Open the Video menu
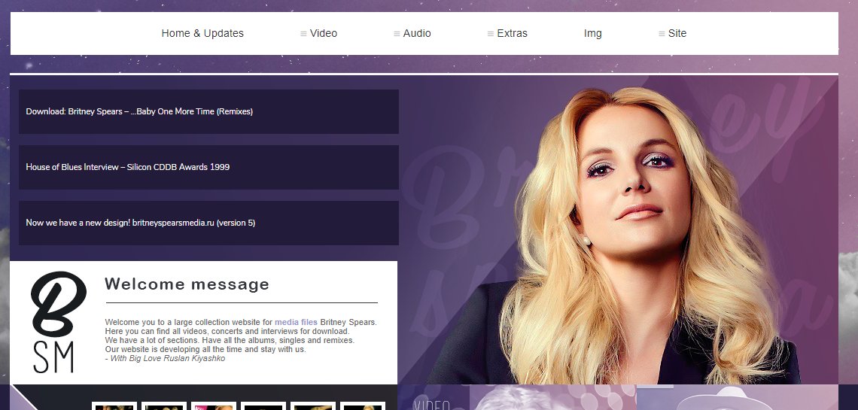This screenshot has height=410, width=858. click(x=318, y=33)
